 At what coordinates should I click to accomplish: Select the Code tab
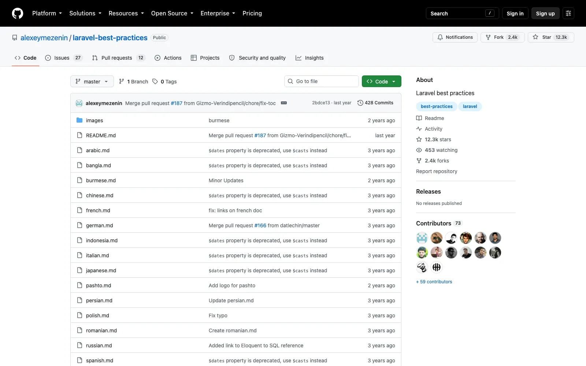click(25, 58)
